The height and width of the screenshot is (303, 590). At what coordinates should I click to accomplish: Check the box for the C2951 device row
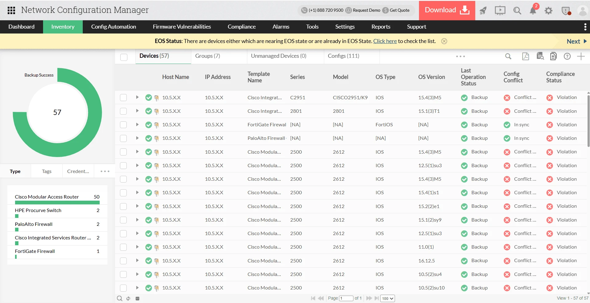pos(123,98)
